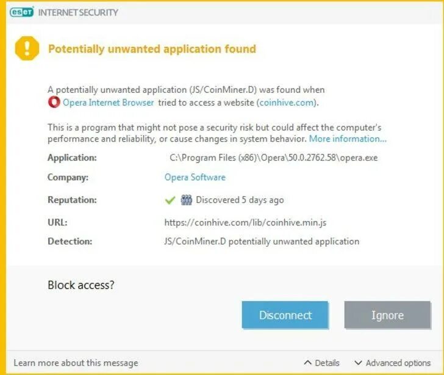Expand Advanced options

(393, 363)
